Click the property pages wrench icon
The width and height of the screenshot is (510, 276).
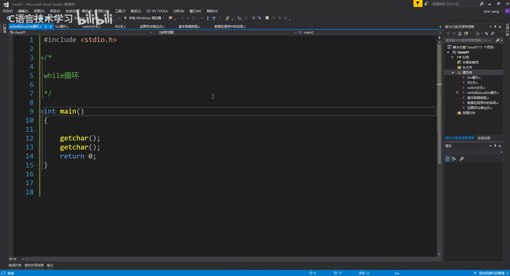[x=462, y=159]
